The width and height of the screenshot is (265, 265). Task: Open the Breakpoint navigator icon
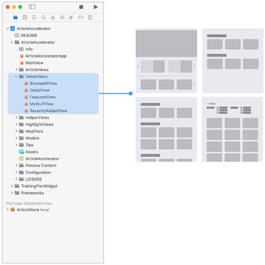pyautogui.click(x=81, y=17)
